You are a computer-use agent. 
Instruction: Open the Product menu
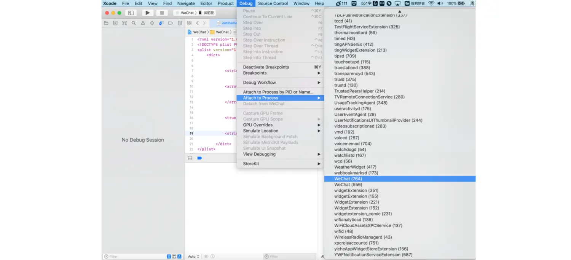click(x=226, y=3)
